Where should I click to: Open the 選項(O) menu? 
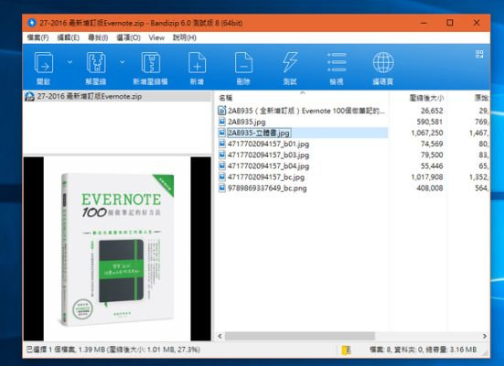(128, 38)
